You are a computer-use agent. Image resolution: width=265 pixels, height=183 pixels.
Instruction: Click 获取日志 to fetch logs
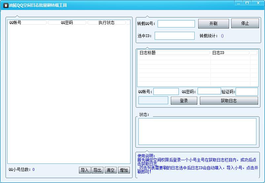[x=229, y=101]
